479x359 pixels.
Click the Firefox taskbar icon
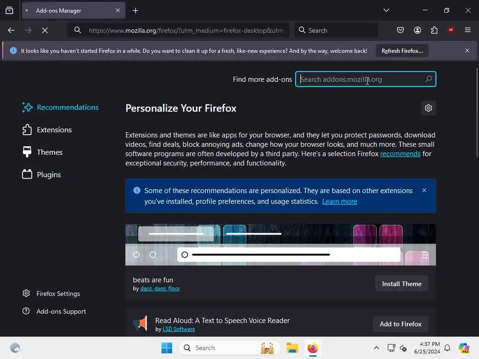pos(312,348)
